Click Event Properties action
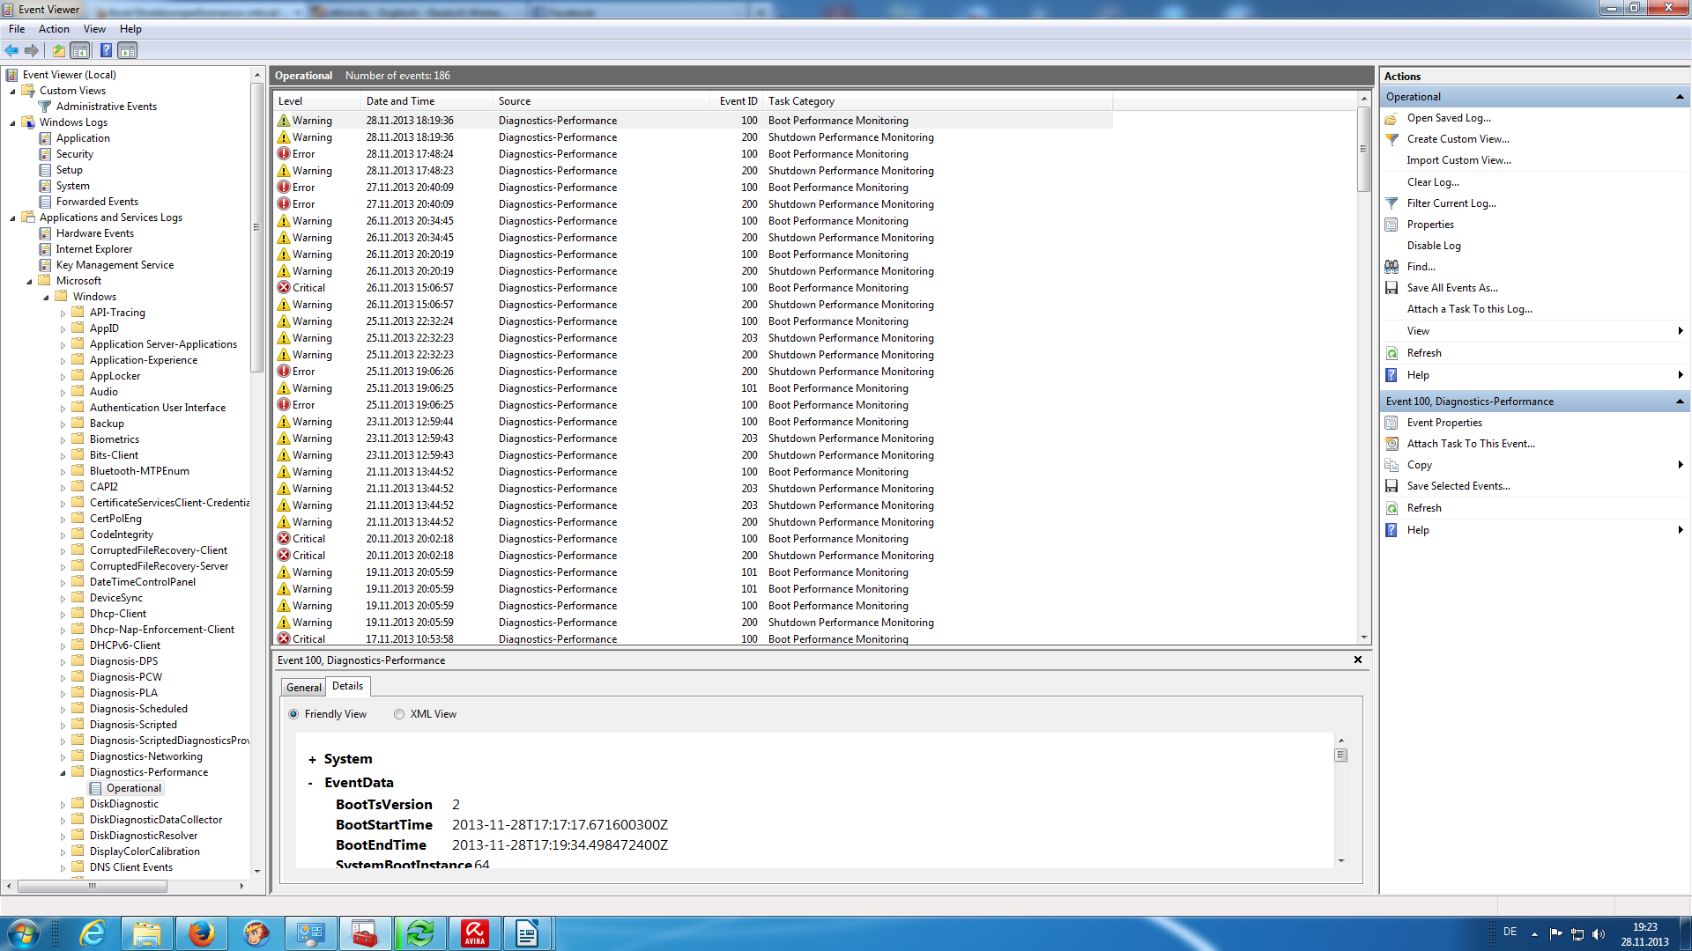 coord(1443,423)
